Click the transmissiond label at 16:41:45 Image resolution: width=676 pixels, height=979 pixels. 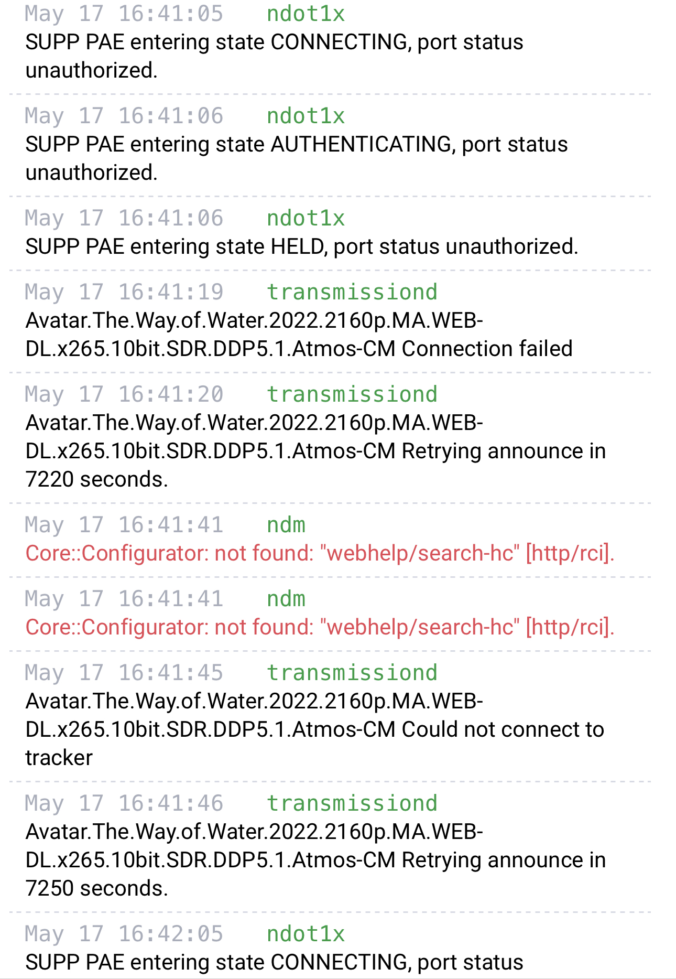[352, 673]
